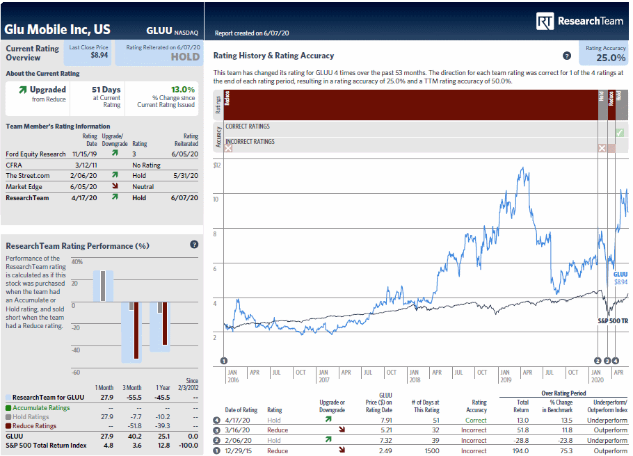Viewport: 633px width, 456px height.
Task: Click downgrade arrow in 3/16/20 rating row
Action: [342, 430]
